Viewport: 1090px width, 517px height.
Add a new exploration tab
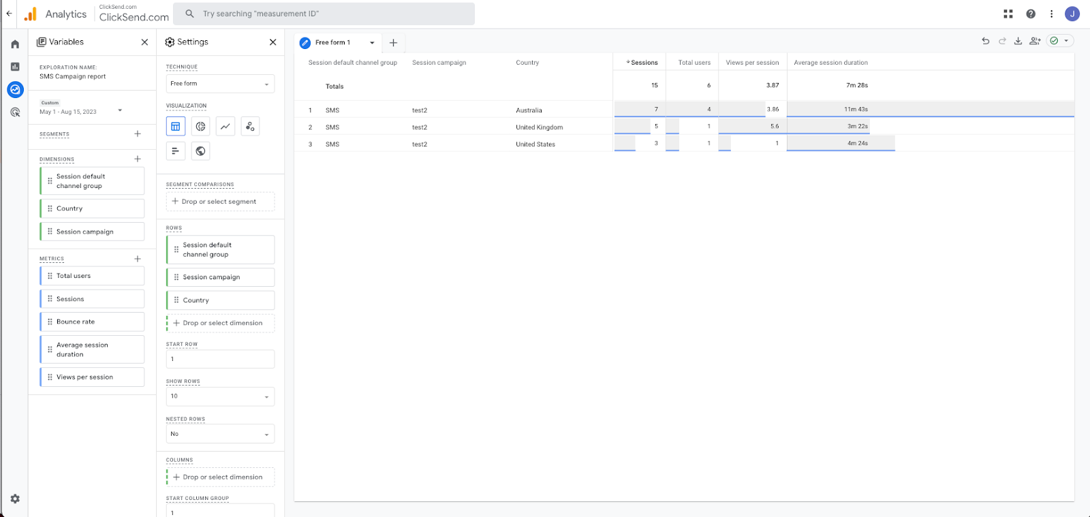pyautogui.click(x=393, y=42)
